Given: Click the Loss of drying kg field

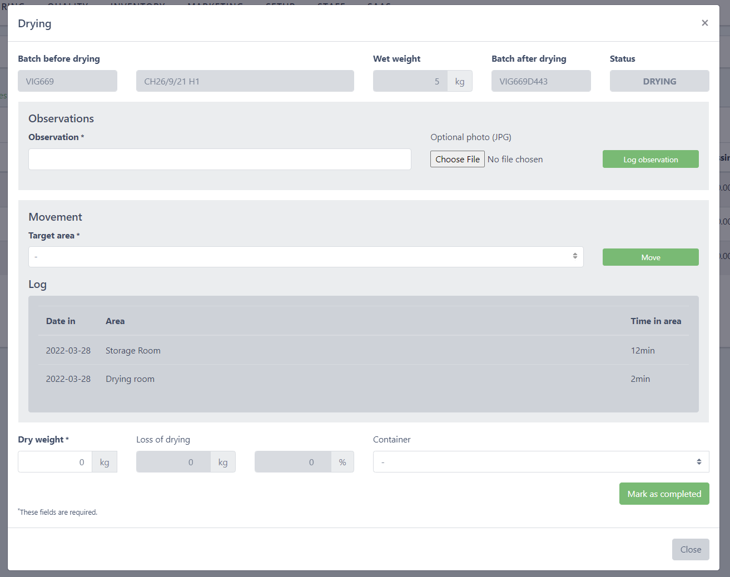Looking at the screenshot, I should 173,462.
